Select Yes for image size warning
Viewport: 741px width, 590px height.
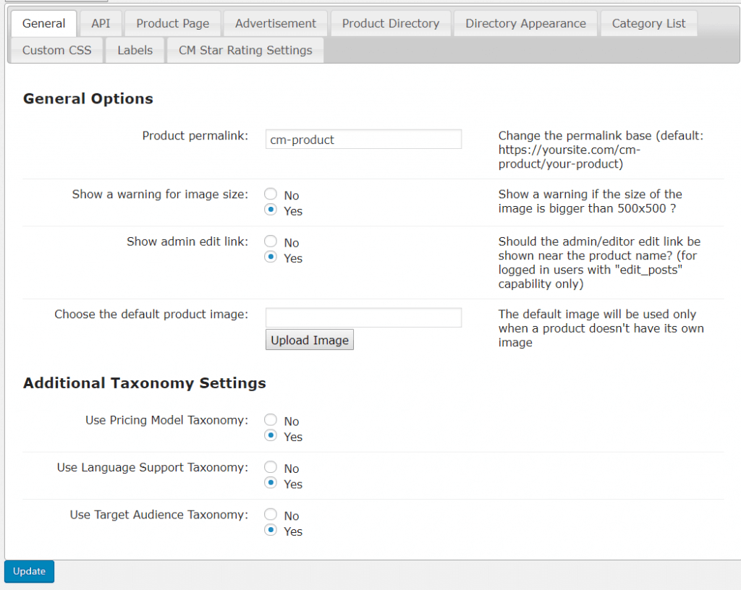271,210
